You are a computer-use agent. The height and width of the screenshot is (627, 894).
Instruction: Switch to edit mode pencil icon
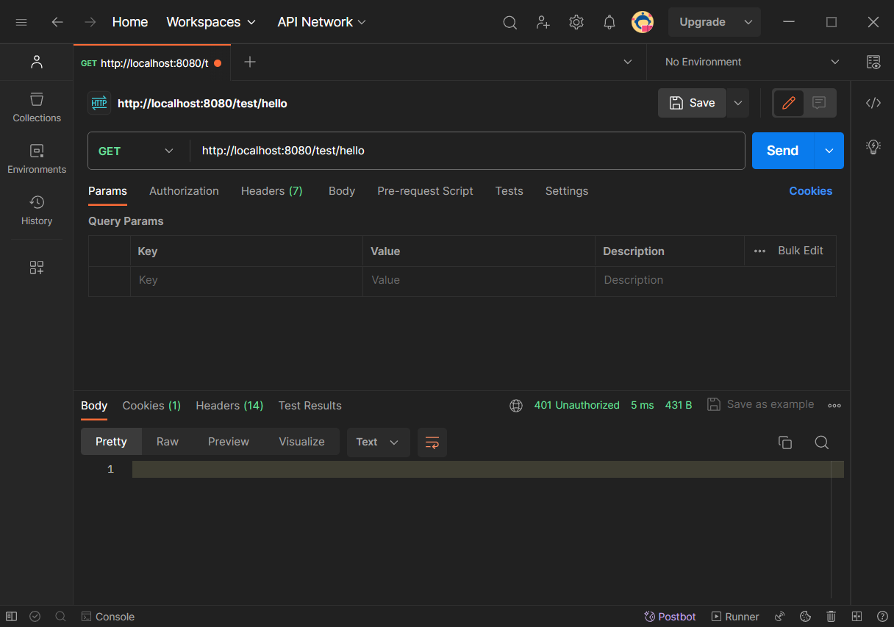pyautogui.click(x=789, y=103)
